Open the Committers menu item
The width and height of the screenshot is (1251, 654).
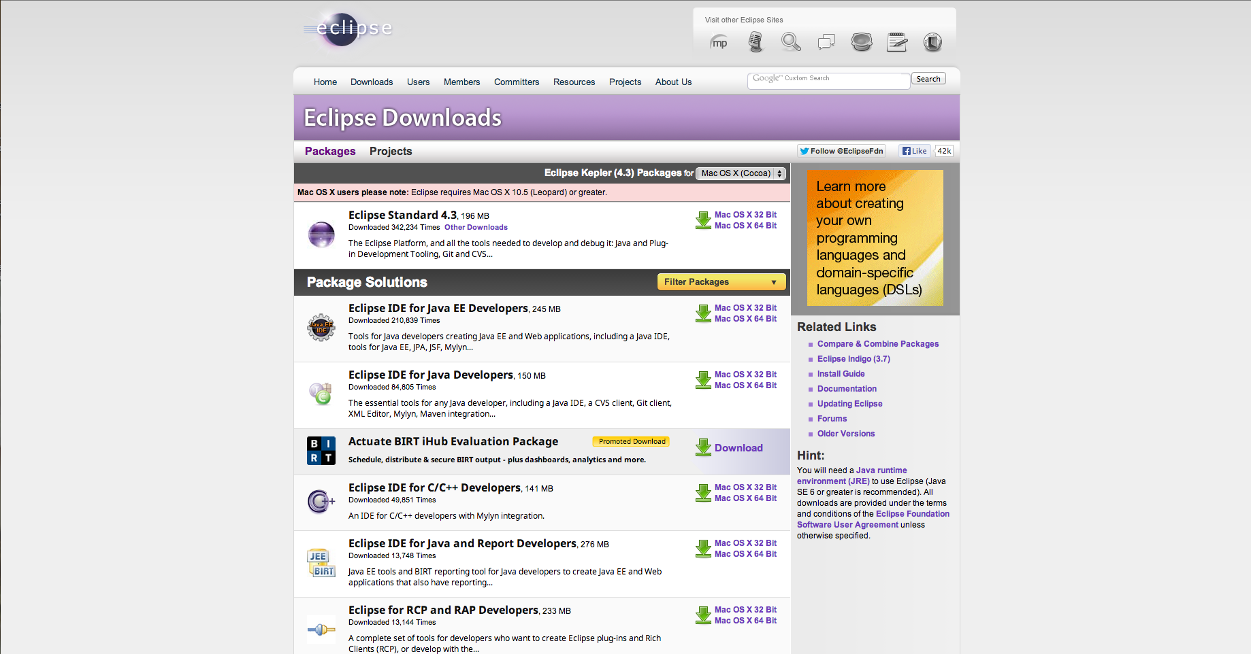click(517, 82)
